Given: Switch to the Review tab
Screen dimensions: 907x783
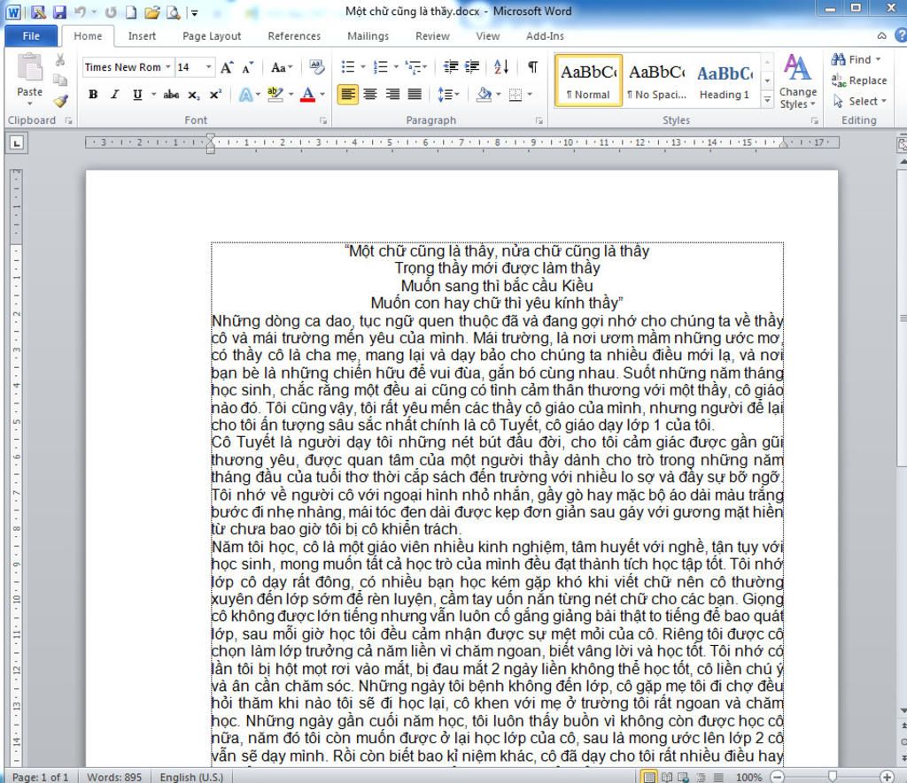Looking at the screenshot, I should pyautogui.click(x=432, y=35).
